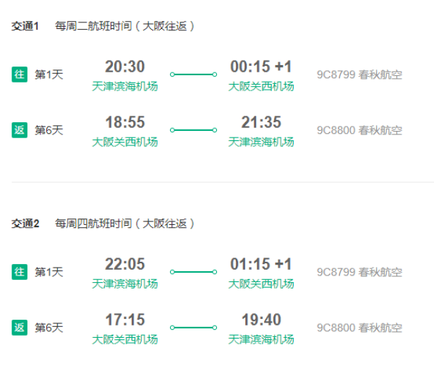
Task: Click 大阪关西机场 under 18:55 departure
Action: (125, 142)
